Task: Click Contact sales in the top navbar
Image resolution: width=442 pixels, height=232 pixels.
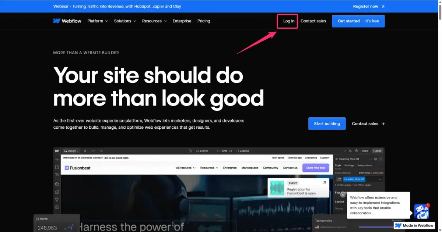Action: [x=313, y=21]
